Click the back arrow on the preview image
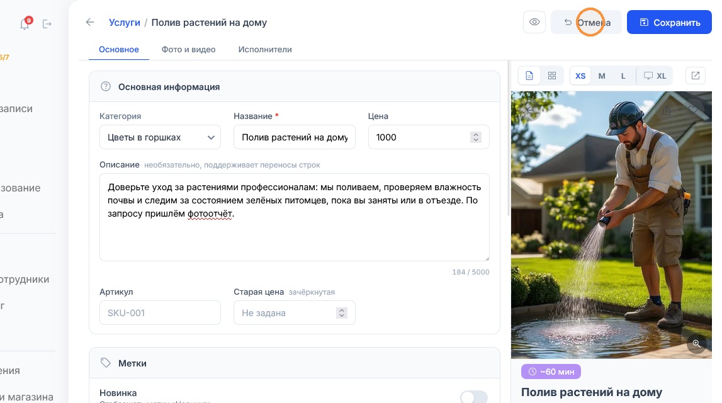Screen dimensions: 722x403 pyautogui.click(x=531, y=110)
